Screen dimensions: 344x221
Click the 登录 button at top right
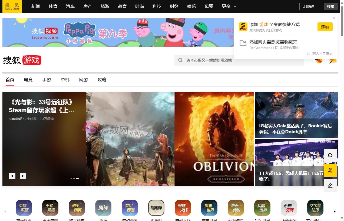(x=330, y=6)
